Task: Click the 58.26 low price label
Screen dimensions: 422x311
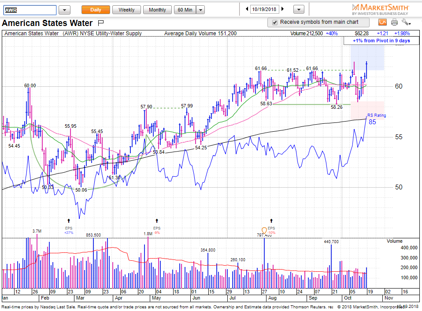Action: (337, 107)
